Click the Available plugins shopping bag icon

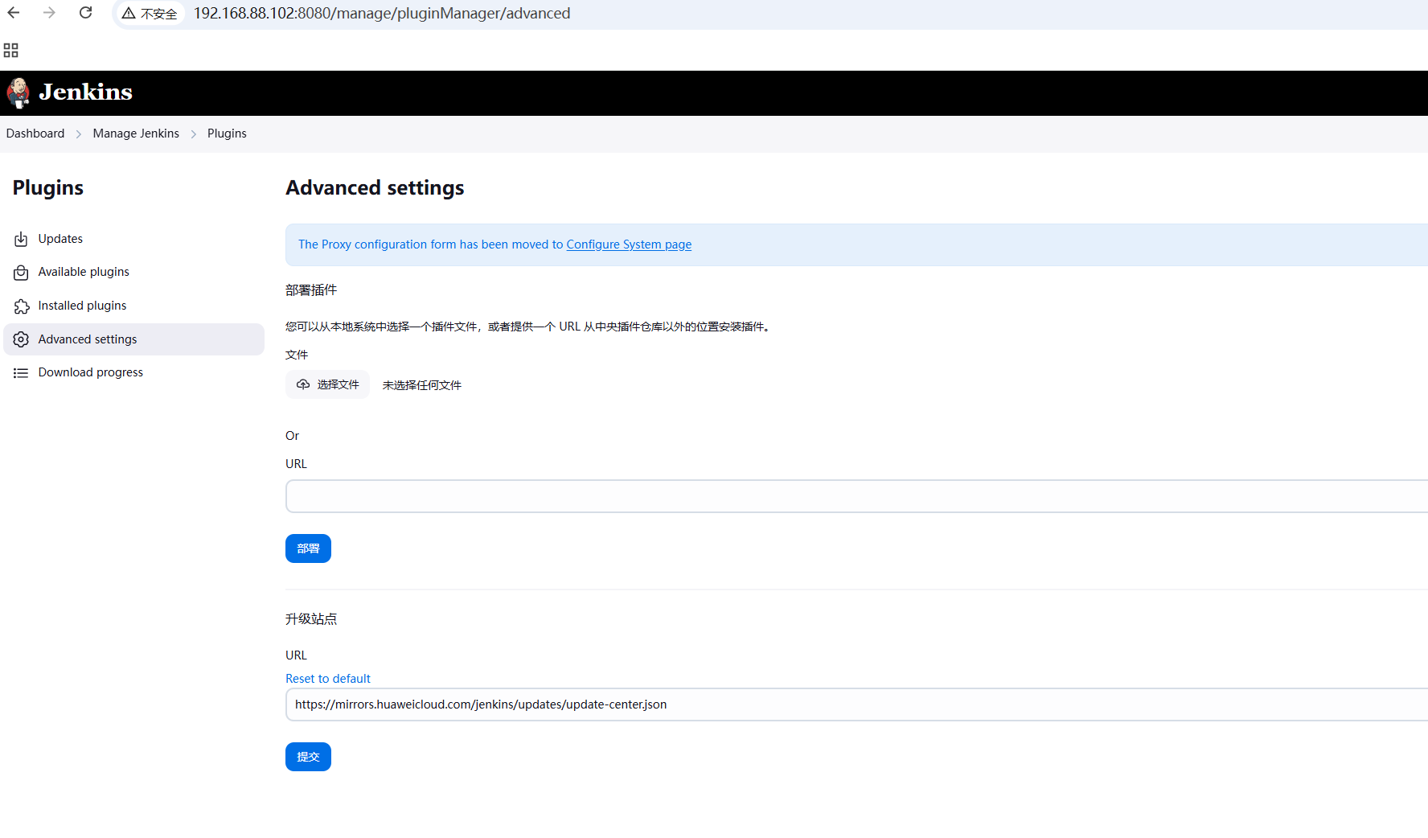tap(21, 273)
